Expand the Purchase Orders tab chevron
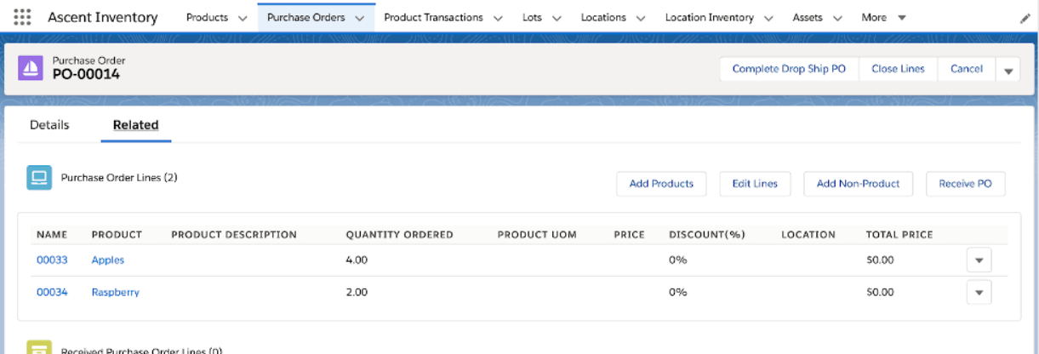Viewport: 1039px width, 354px height. (x=360, y=18)
